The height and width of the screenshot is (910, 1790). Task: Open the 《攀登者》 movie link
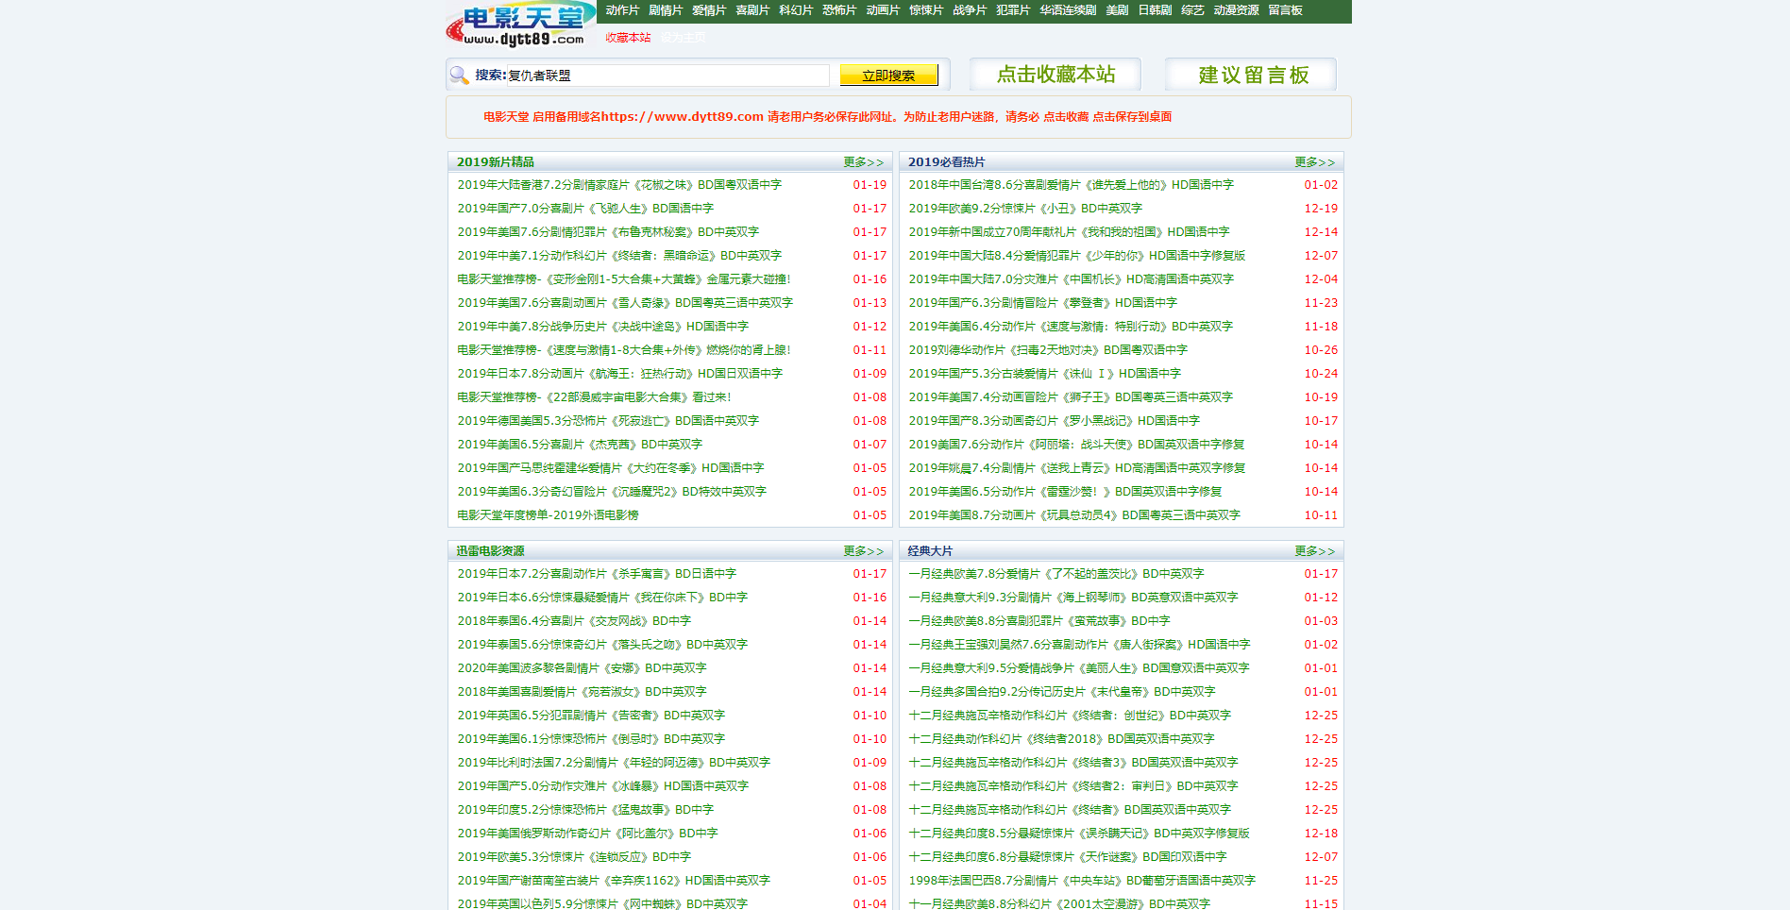pyautogui.click(x=1042, y=303)
